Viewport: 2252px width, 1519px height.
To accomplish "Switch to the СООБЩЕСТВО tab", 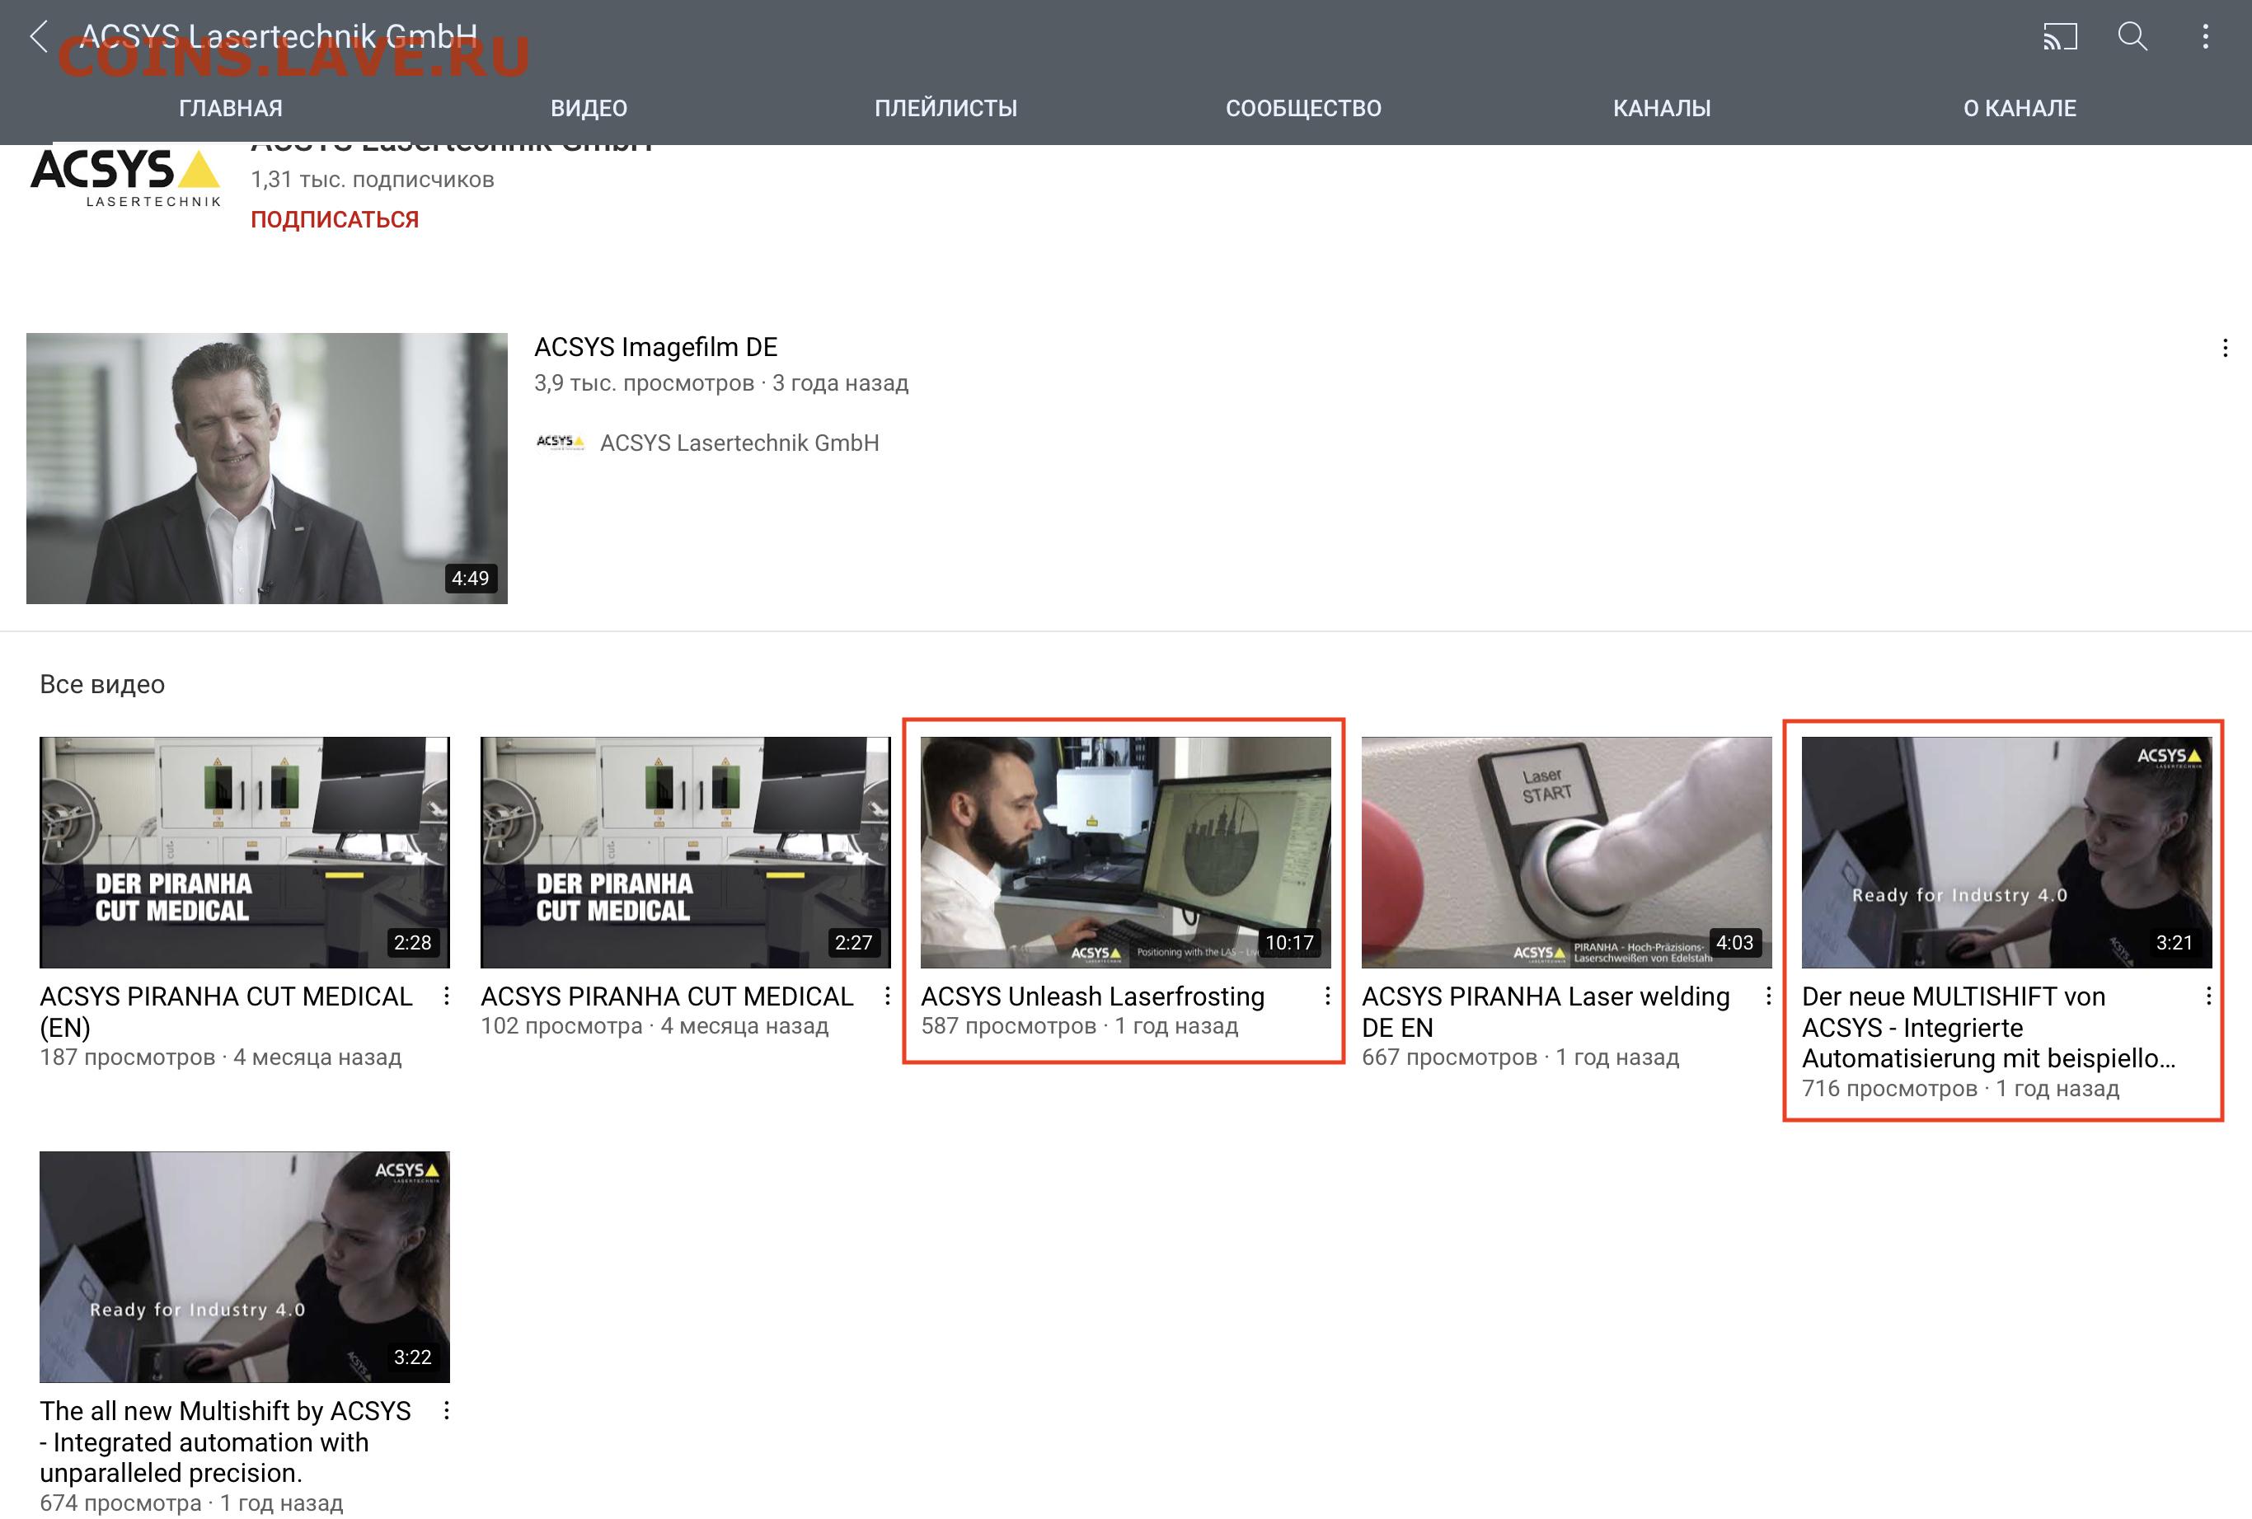I will pos(1304,109).
